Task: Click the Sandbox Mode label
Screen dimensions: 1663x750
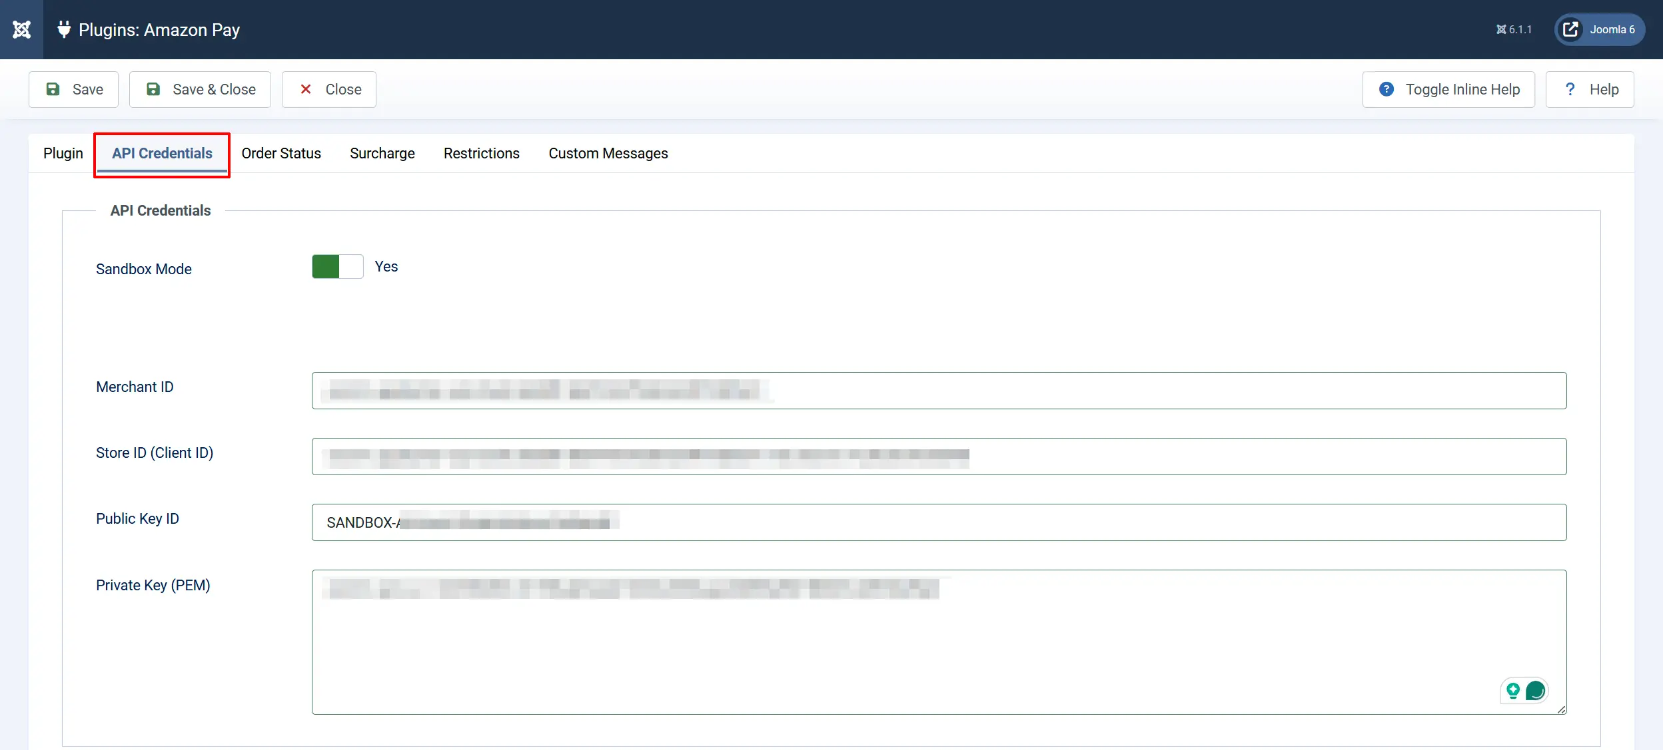Action: point(144,269)
